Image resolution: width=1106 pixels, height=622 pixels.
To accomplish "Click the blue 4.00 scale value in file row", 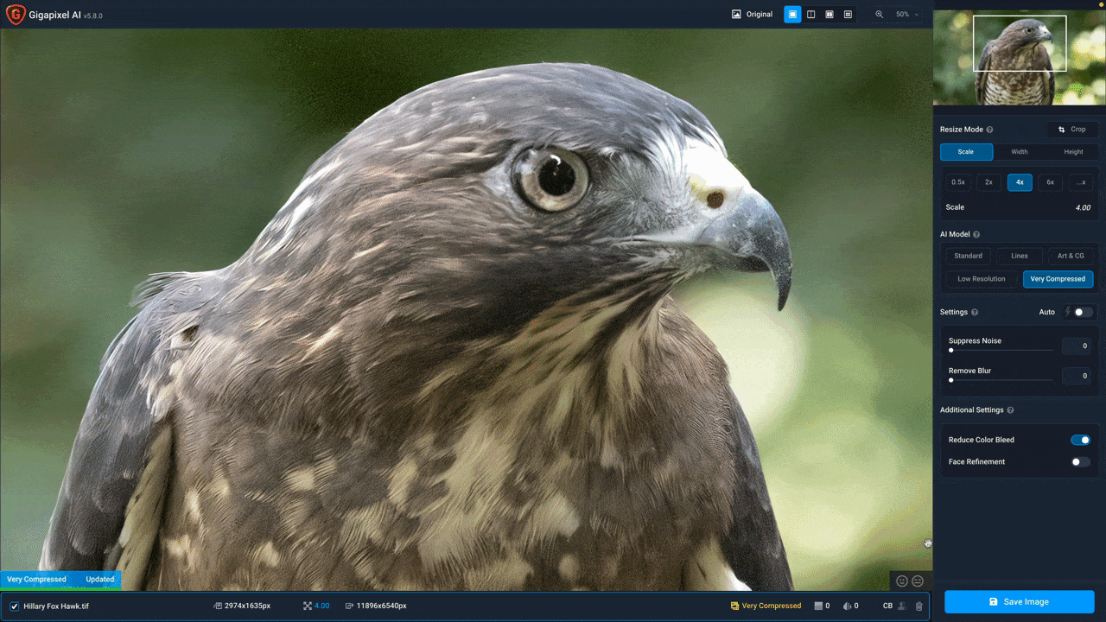I will tap(321, 606).
